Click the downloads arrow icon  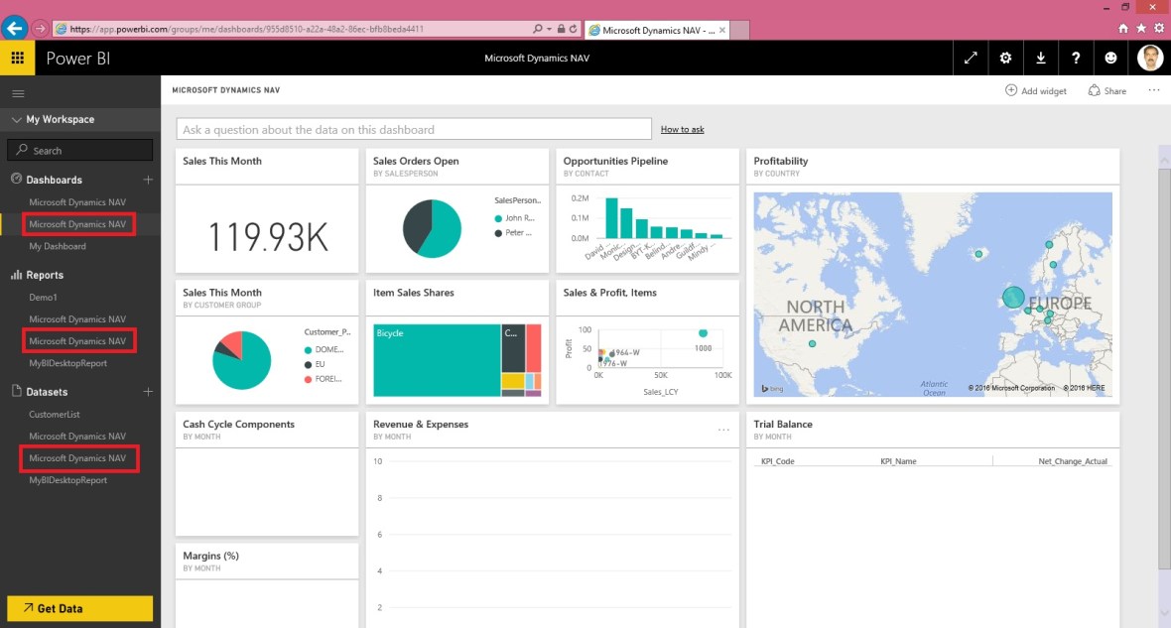point(1040,58)
